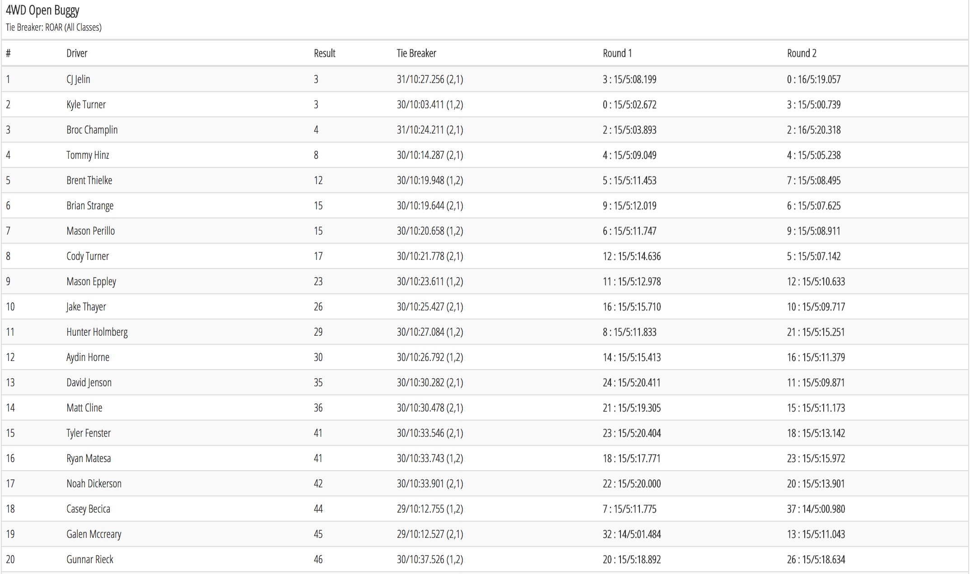
Task: Click result value 8 for Tommy Hinz
Action: (x=316, y=155)
